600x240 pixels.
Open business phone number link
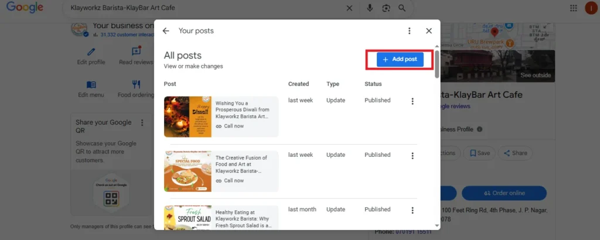click(x=413, y=232)
